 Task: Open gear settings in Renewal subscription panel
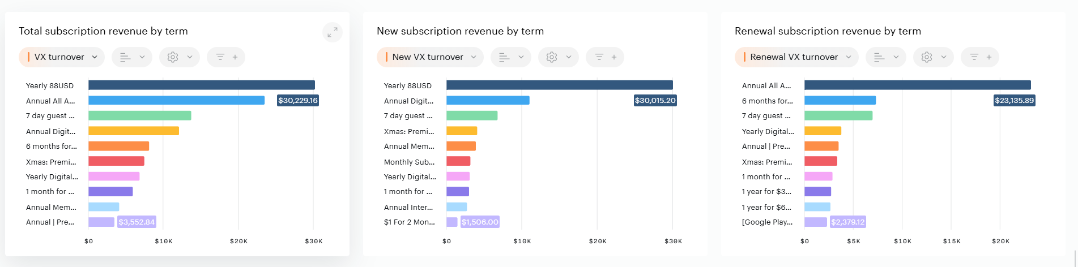(x=933, y=57)
